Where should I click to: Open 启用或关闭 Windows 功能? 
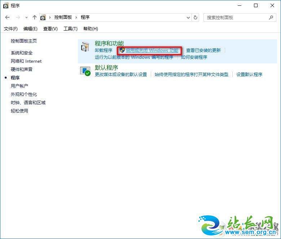coord(152,50)
